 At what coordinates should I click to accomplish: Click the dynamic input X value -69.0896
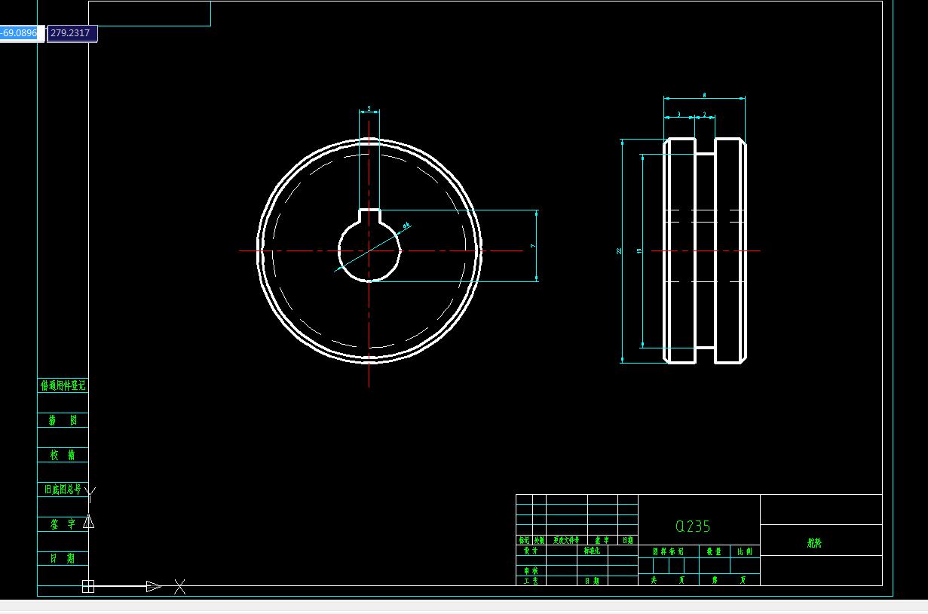22,33
